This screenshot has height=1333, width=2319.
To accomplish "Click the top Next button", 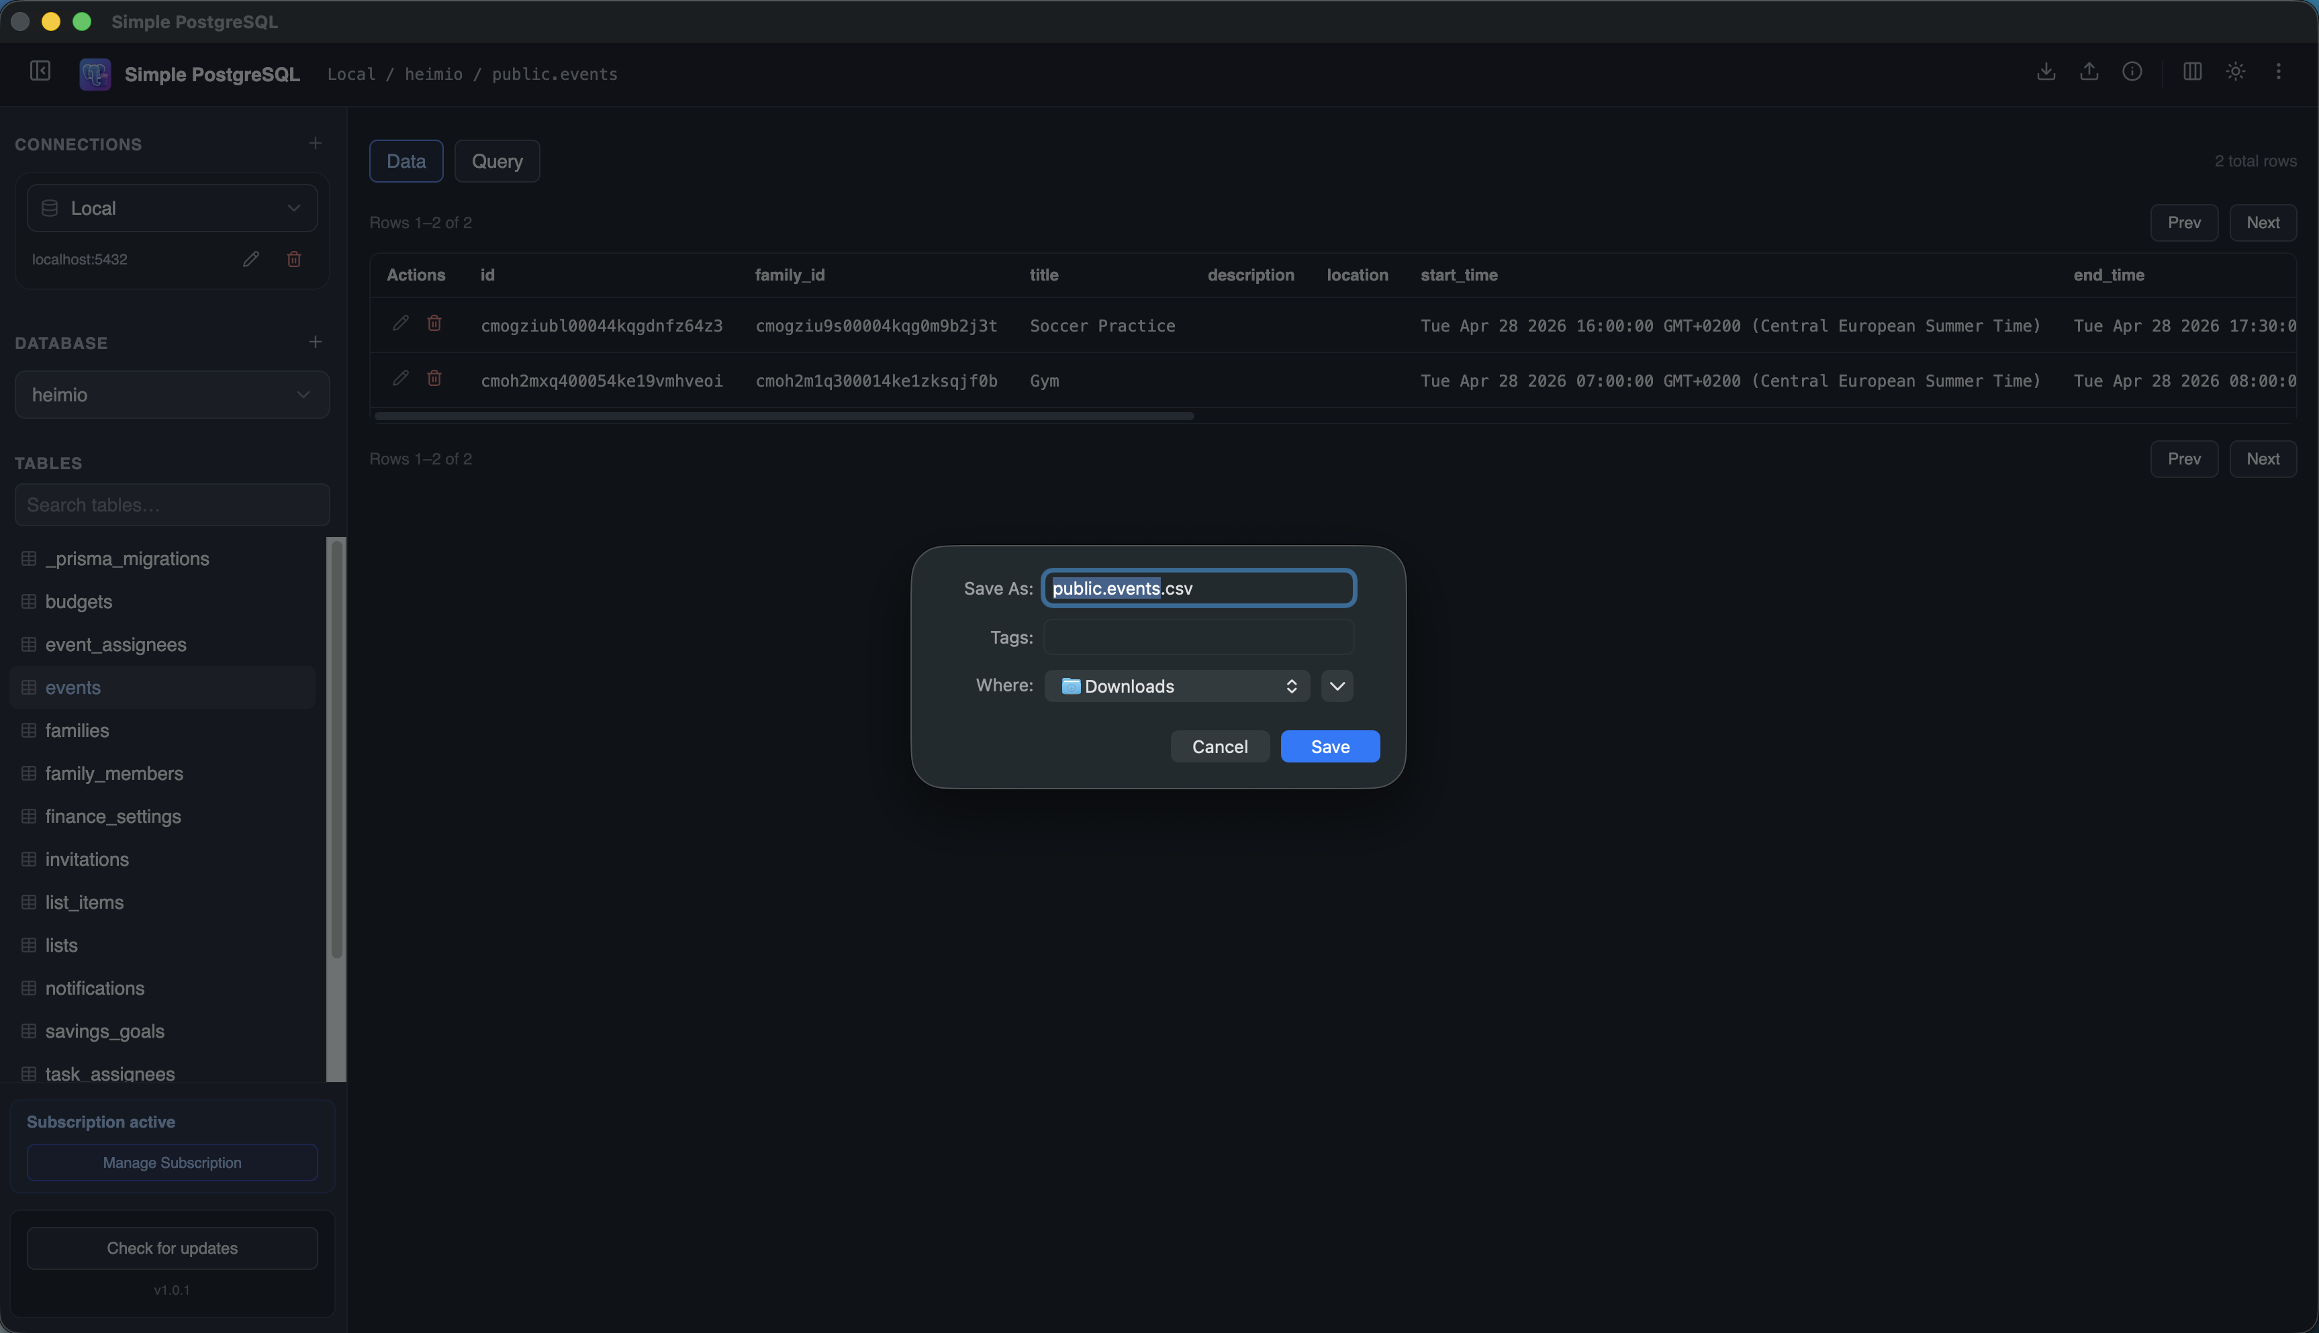I will 2262,222.
